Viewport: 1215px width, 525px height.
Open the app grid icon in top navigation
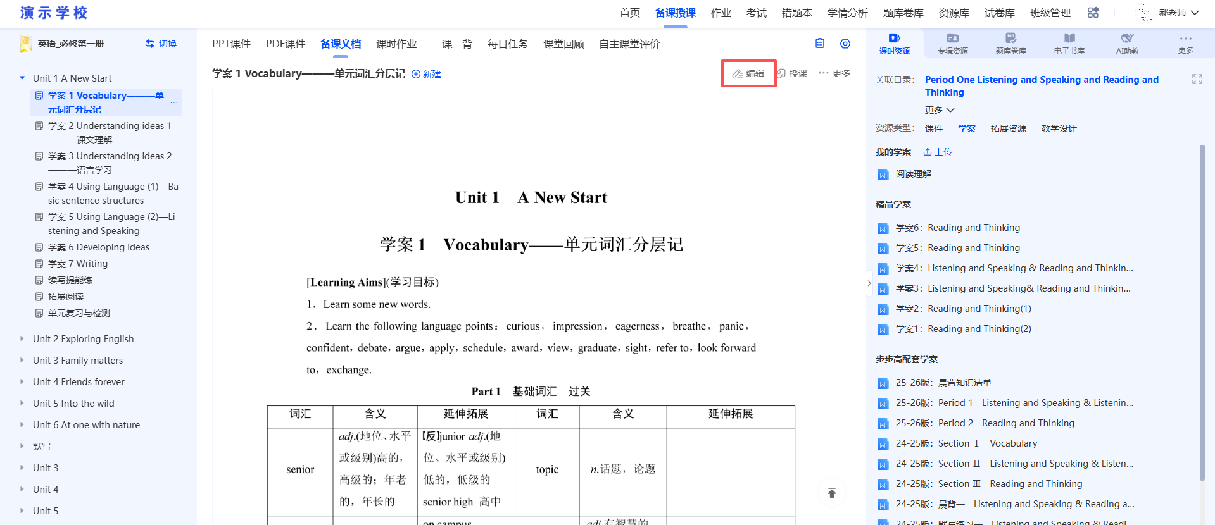click(1093, 13)
